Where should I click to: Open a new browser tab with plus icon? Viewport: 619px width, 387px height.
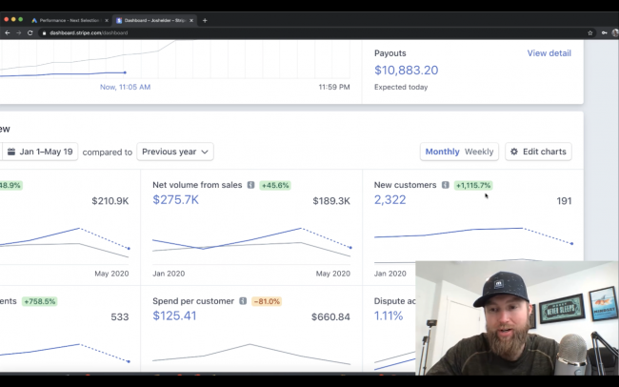[x=205, y=20]
